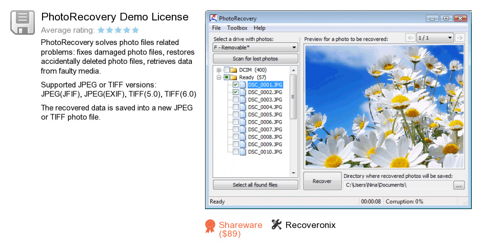The width and height of the screenshot is (482, 252).
Task: Click Select all found files button
Action: (x=255, y=185)
